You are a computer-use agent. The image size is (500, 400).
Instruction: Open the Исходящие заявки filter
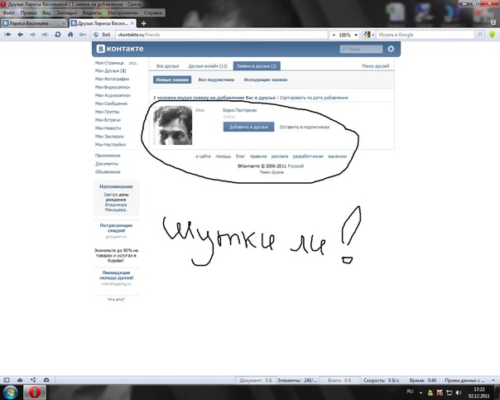click(265, 80)
